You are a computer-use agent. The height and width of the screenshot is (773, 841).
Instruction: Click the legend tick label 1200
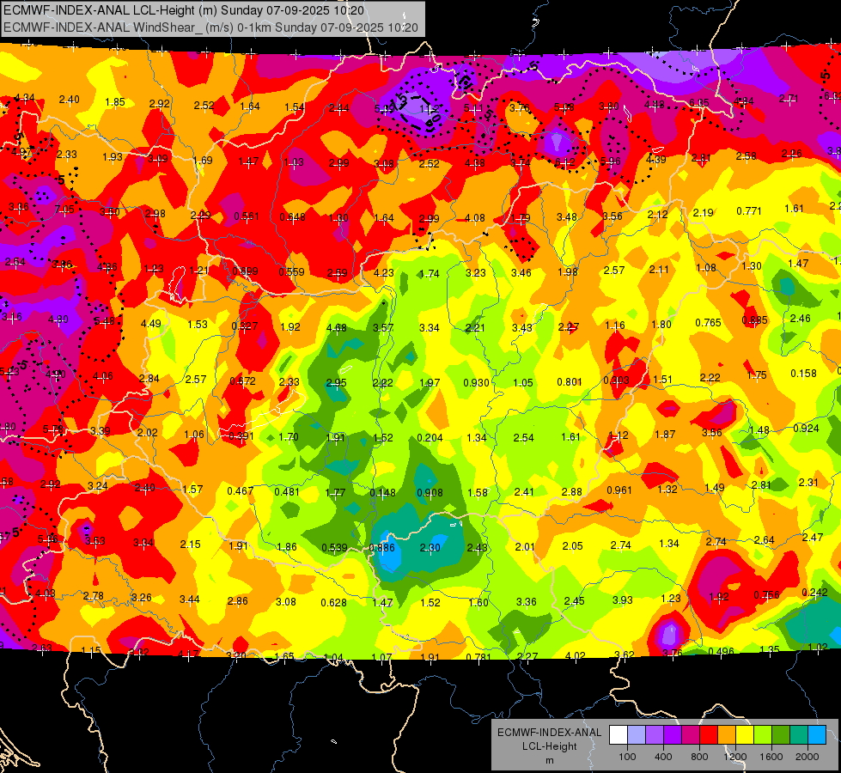point(735,757)
